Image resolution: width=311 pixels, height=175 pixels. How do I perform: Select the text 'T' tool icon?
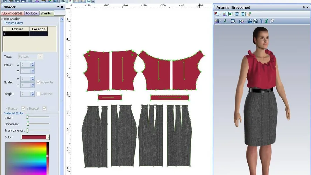261,21
